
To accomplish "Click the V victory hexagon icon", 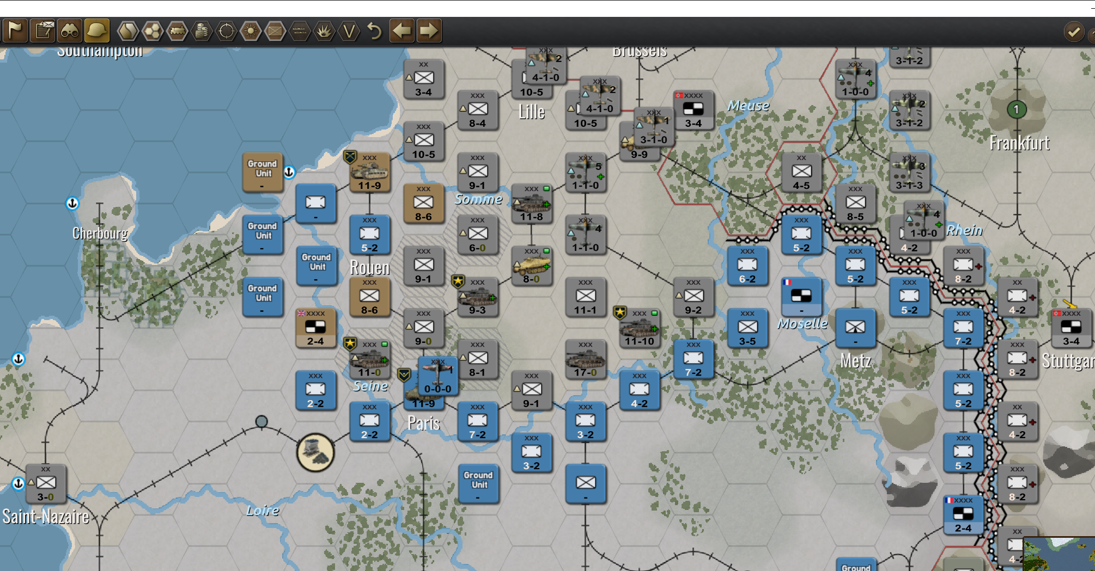I will (x=349, y=31).
